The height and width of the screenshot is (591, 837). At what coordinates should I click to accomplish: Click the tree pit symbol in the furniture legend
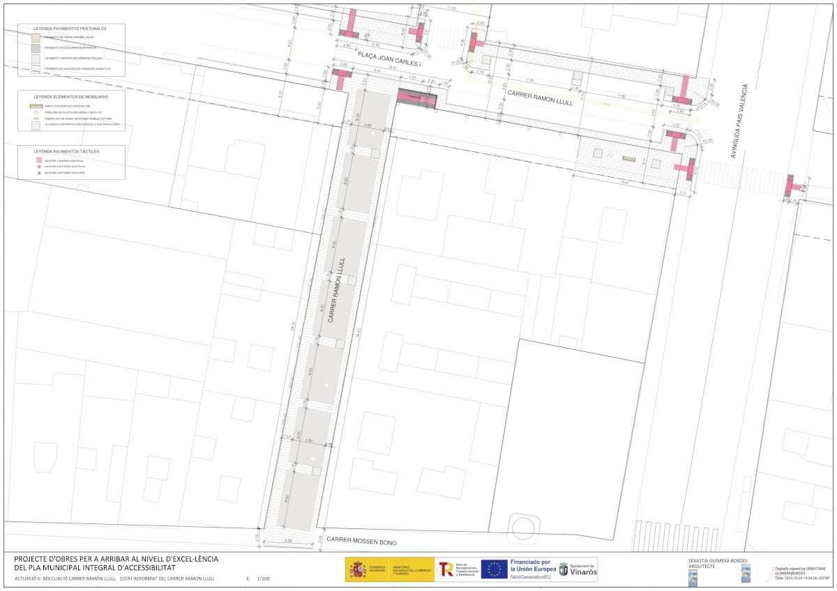pyautogui.click(x=36, y=125)
